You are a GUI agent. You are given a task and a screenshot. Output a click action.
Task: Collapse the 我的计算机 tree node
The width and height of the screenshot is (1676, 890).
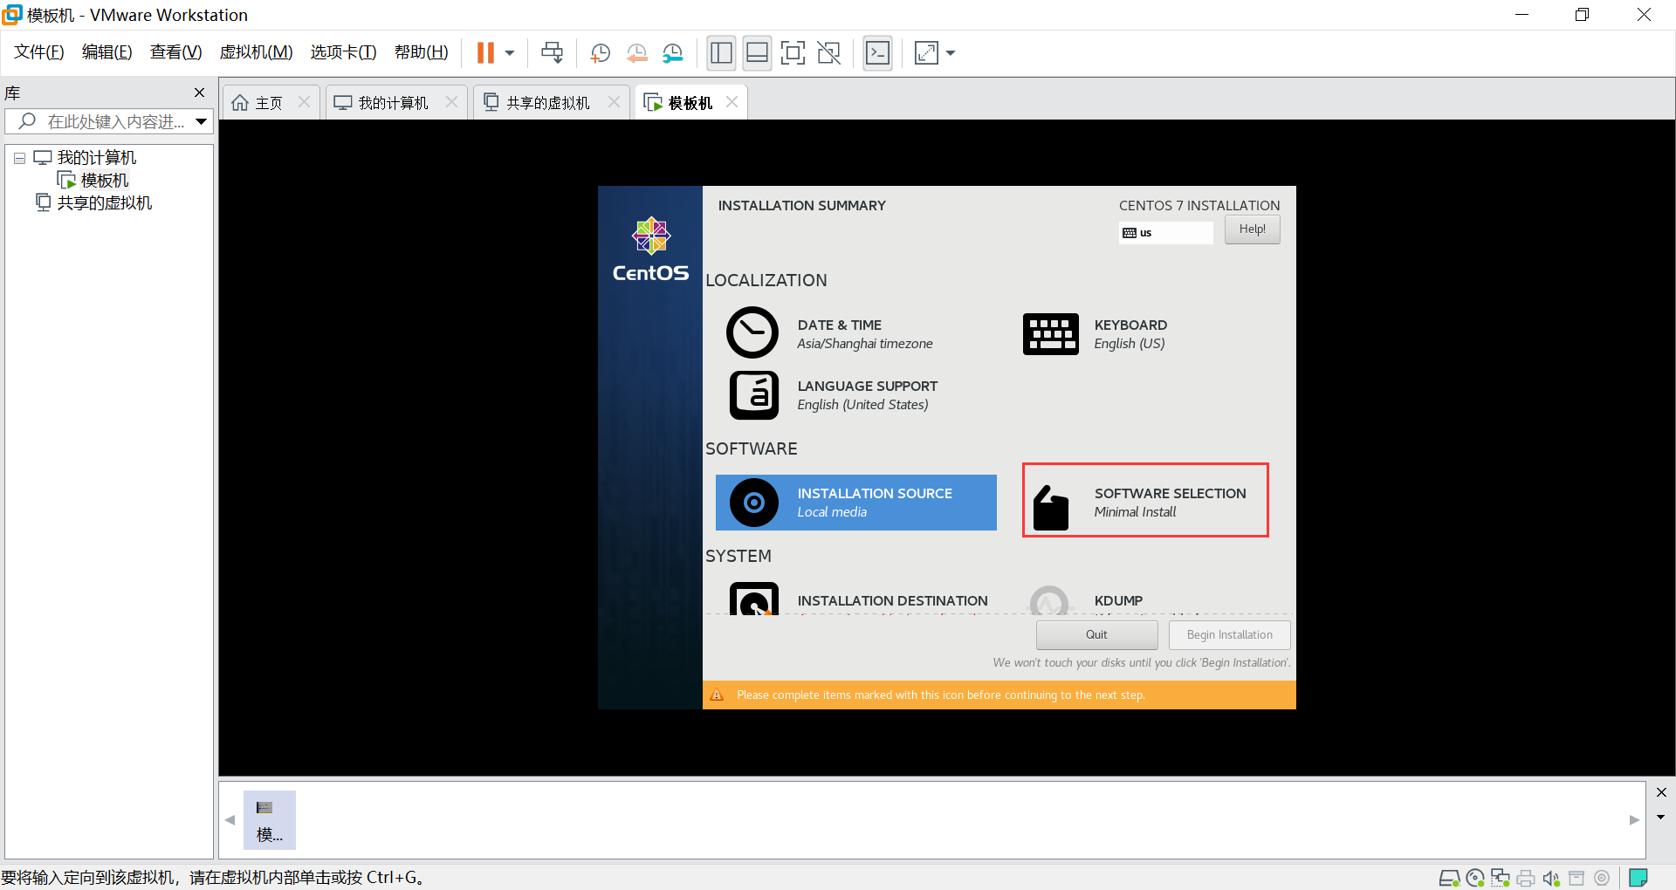coord(19,159)
